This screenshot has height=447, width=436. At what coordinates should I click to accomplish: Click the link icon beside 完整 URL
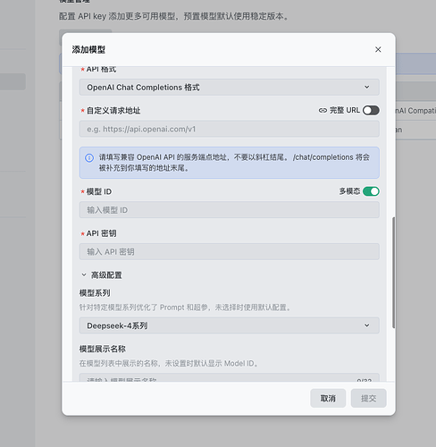tap(323, 110)
